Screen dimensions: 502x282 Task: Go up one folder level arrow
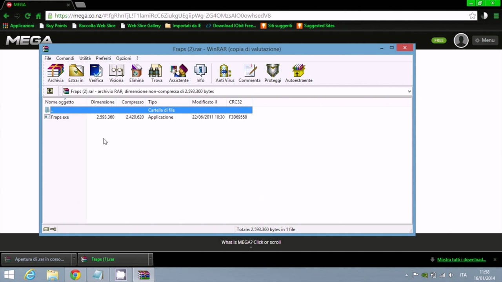coord(50,91)
